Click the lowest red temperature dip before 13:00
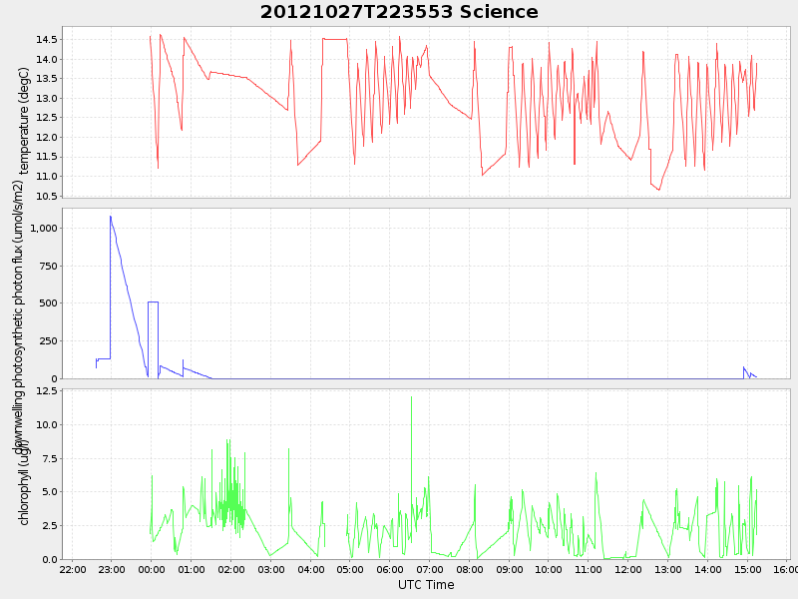The width and height of the screenshot is (798, 599). pos(659,190)
